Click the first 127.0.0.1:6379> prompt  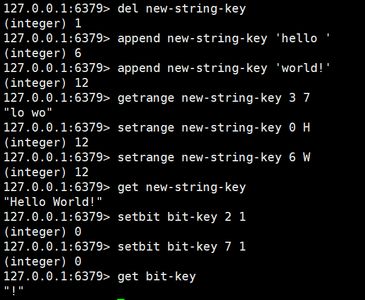tap(57, 9)
